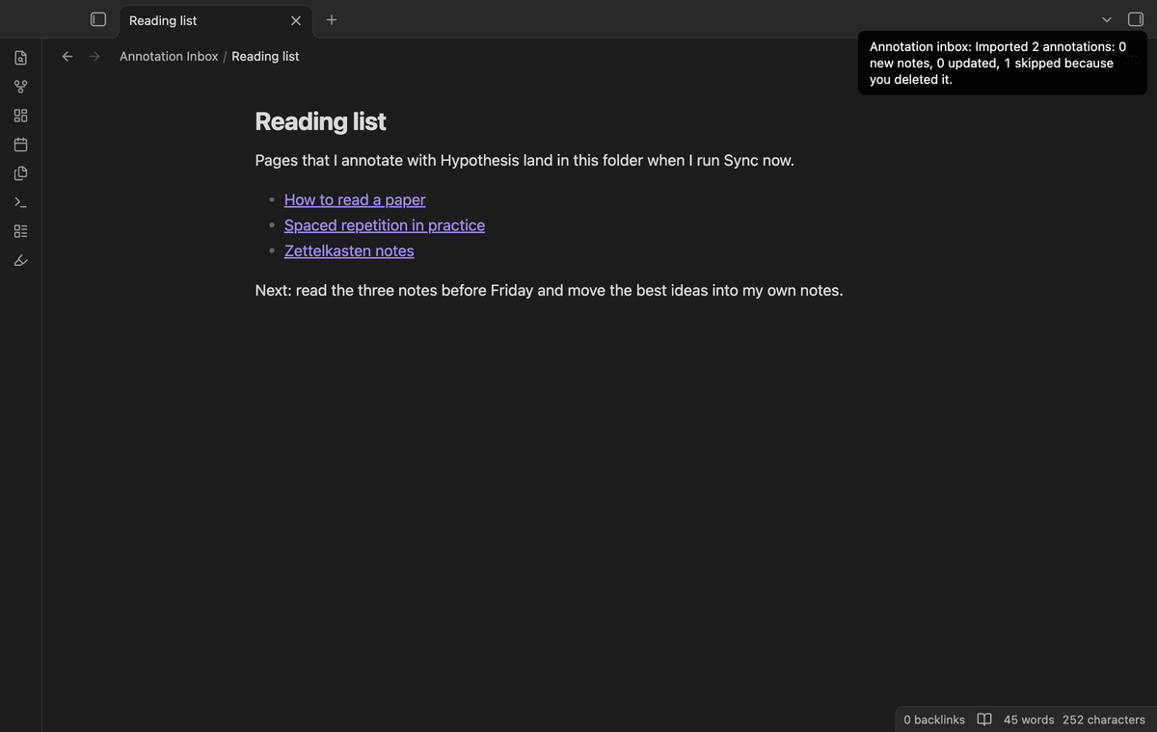The image size is (1157, 732).
Task: Expand the tab list dropdown chevron
Action: click(x=1107, y=19)
